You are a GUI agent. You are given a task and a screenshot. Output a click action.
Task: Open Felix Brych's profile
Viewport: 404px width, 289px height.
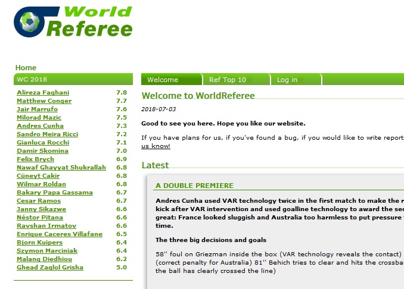(35, 159)
